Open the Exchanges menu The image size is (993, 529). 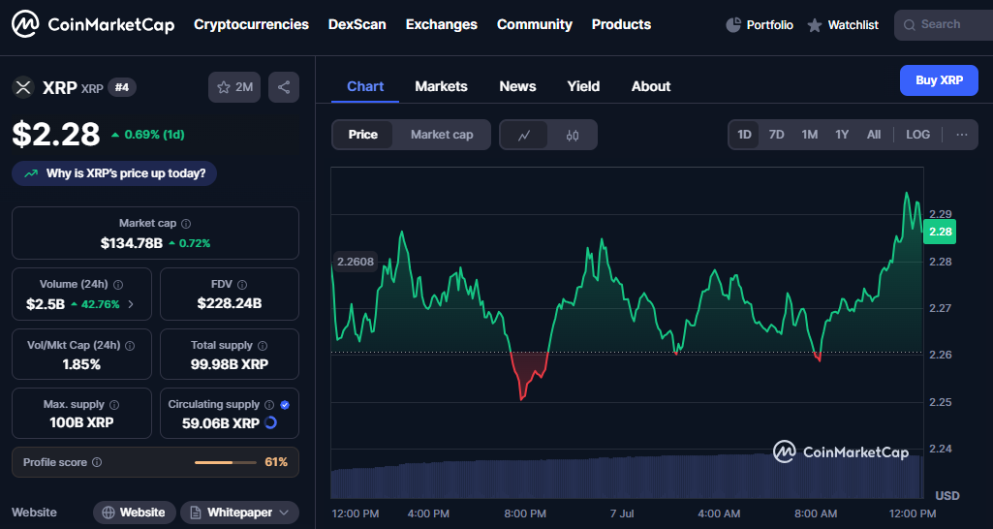click(442, 25)
